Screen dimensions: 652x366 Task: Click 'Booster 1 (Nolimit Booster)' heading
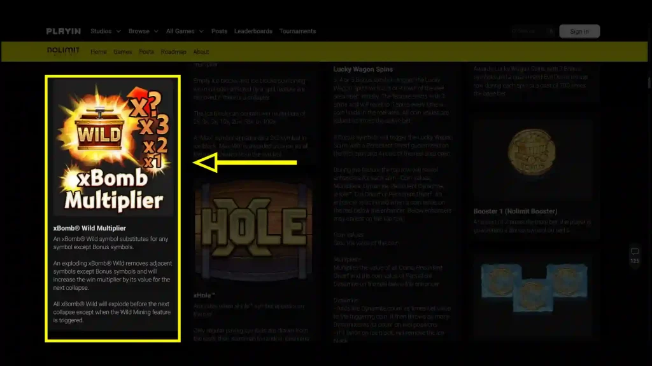[515, 211]
